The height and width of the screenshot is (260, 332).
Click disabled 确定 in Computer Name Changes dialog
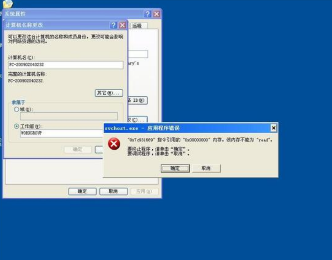point(78,150)
